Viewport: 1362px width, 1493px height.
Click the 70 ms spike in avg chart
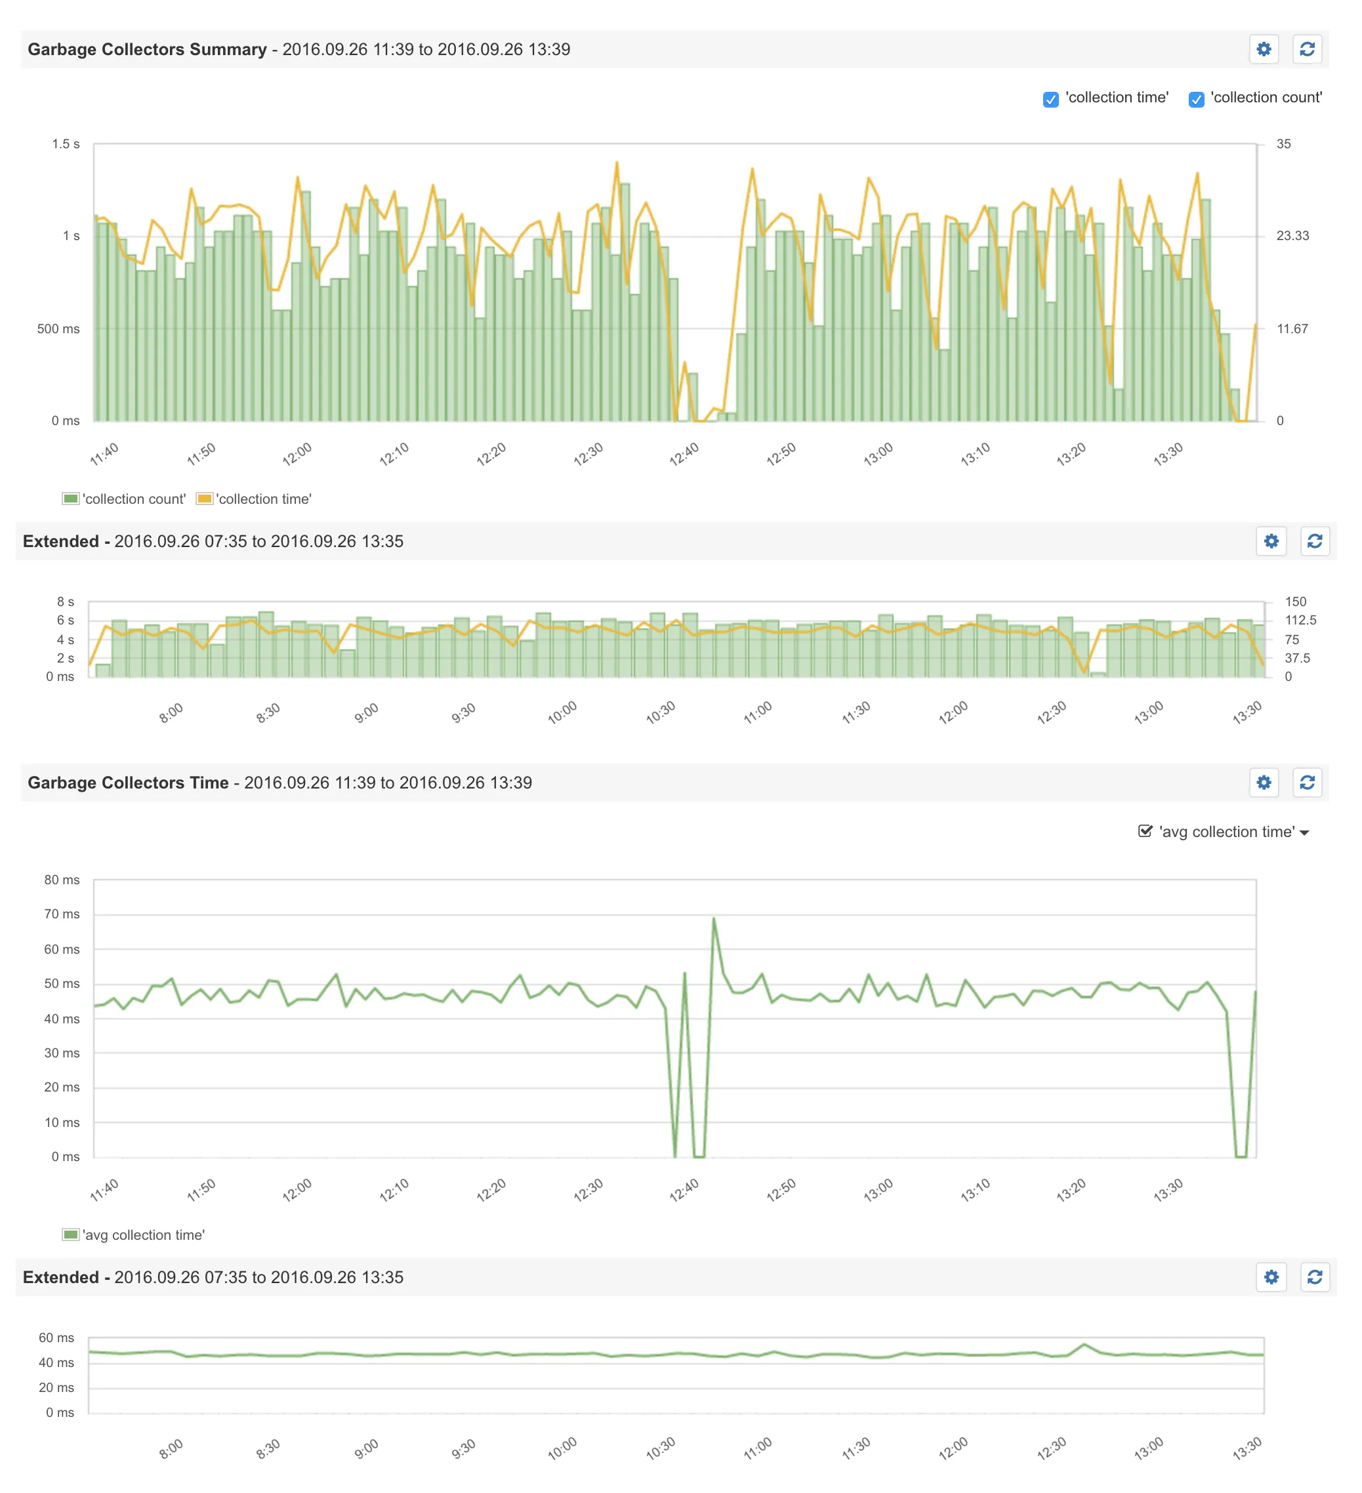tap(713, 918)
